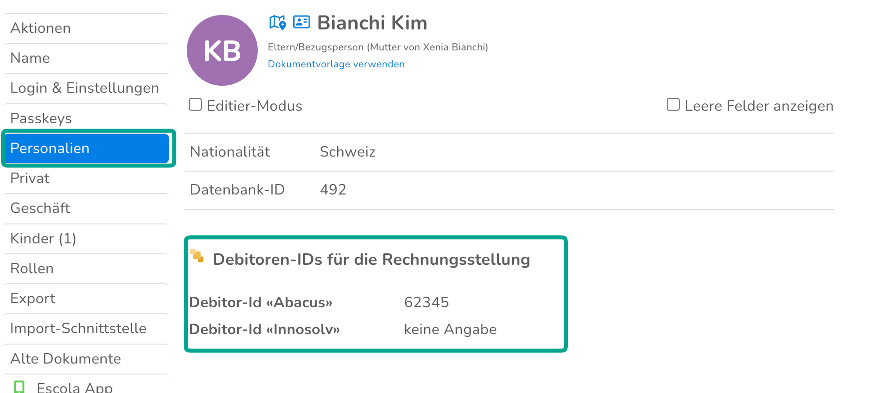Select Name in the sidebar
The image size is (893, 393).
click(x=86, y=58)
